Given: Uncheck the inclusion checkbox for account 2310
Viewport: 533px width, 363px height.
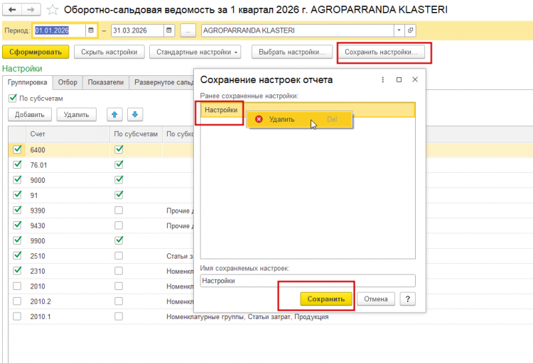Looking at the screenshot, I should [x=17, y=271].
